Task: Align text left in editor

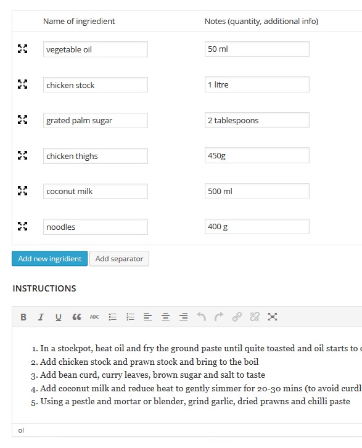Action: [x=147, y=317]
